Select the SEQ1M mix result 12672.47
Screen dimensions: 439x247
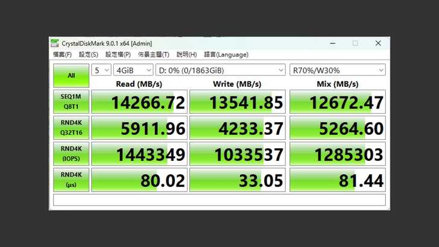(337, 102)
